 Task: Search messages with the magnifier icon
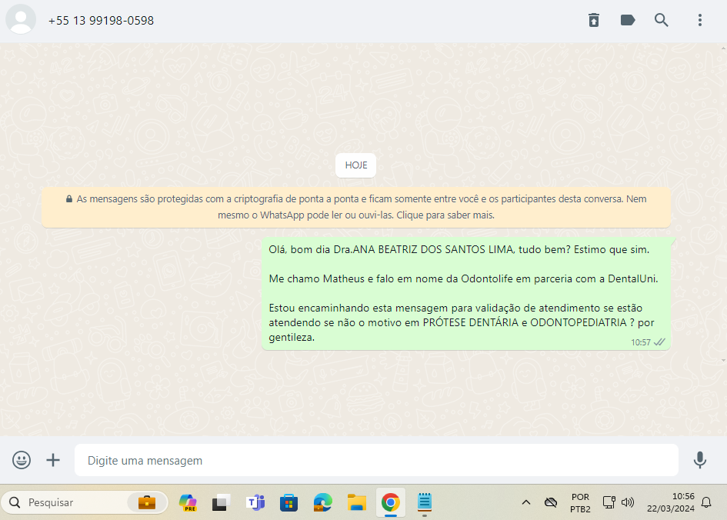661,20
